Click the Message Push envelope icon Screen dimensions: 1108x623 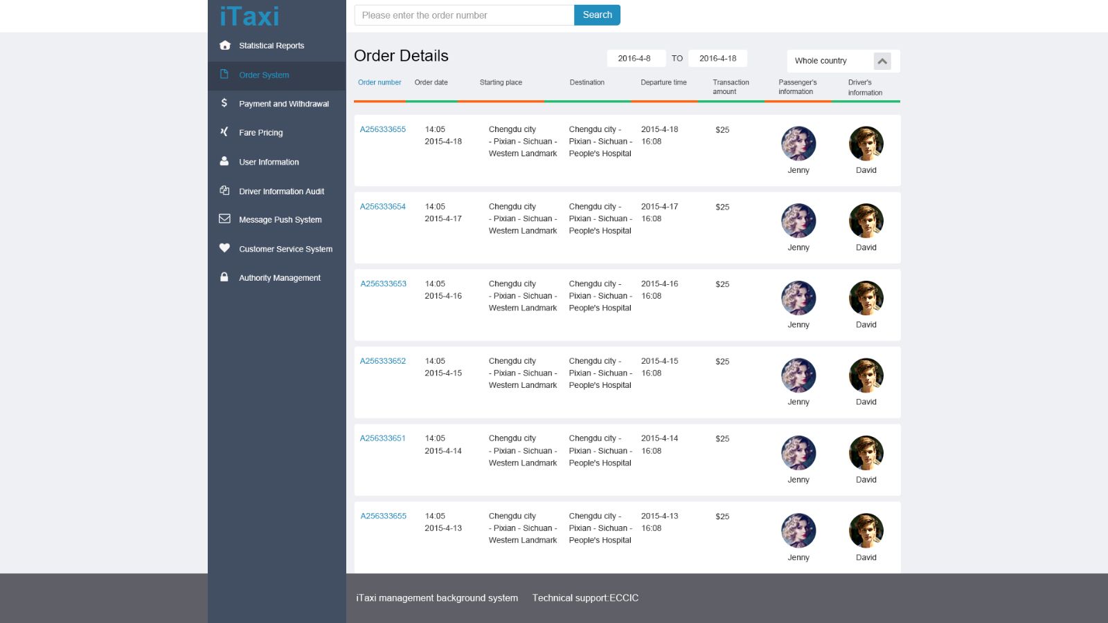pyautogui.click(x=224, y=219)
